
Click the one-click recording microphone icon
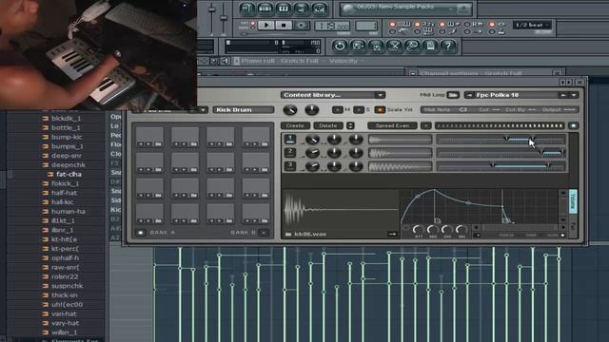click(412, 47)
